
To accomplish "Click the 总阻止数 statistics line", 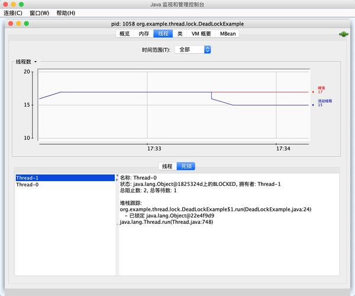I will click(148, 191).
